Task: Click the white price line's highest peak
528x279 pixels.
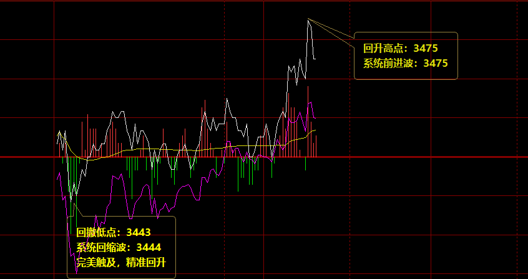Action: point(308,19)
